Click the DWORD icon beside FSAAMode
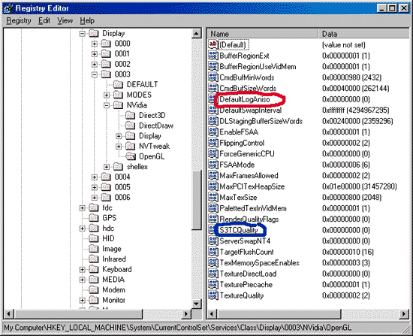 tap(213, 165)
